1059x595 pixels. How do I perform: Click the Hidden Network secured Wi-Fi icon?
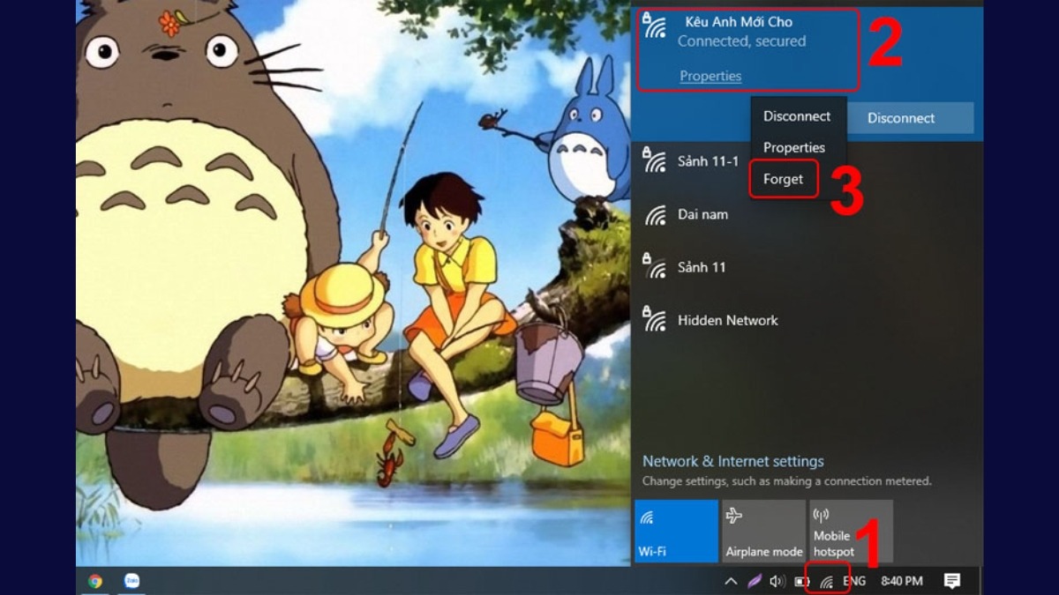(x=654, y=319)
